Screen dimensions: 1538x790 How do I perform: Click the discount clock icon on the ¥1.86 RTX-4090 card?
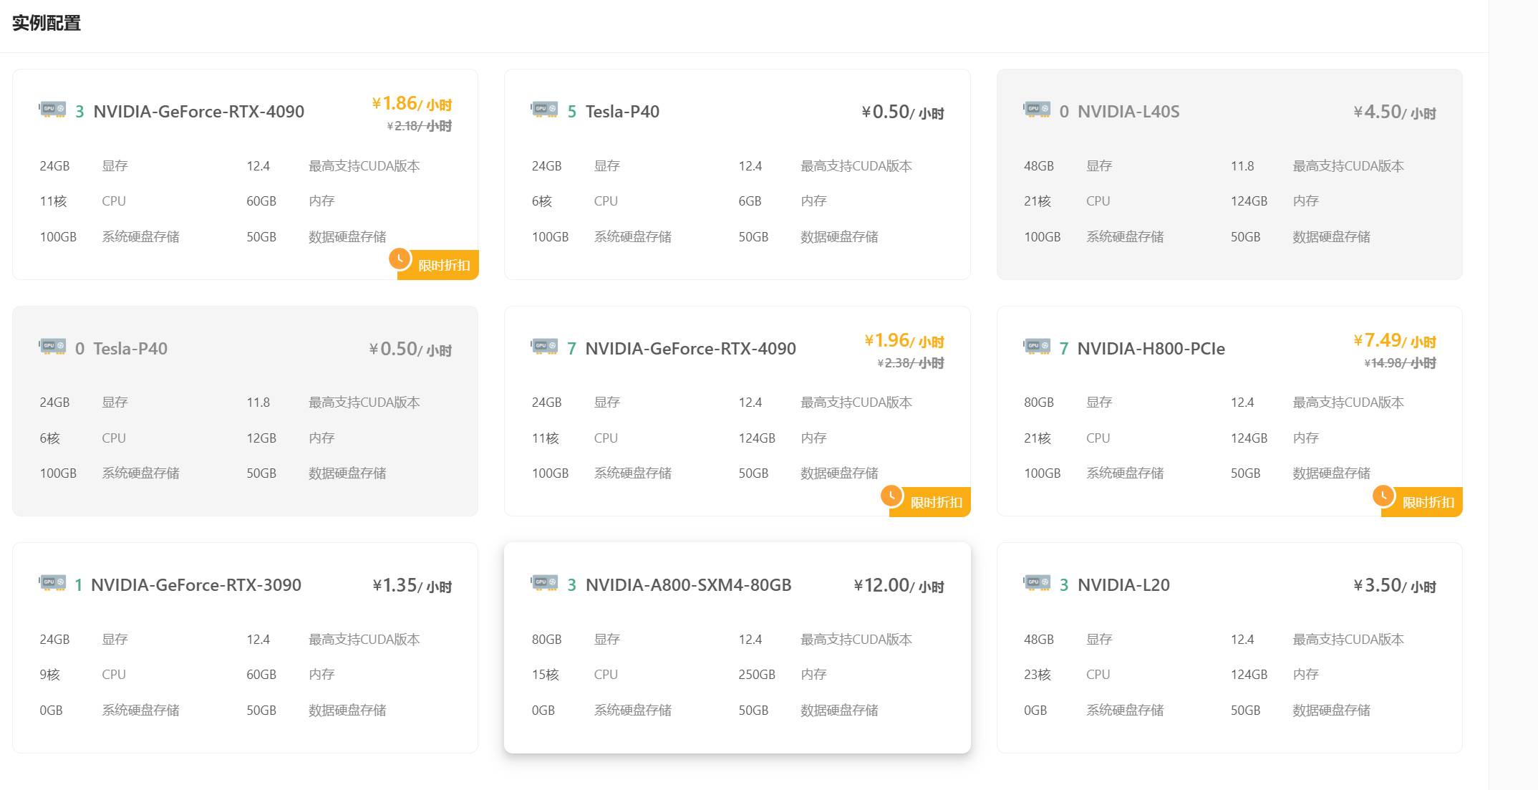click(400, 259)
